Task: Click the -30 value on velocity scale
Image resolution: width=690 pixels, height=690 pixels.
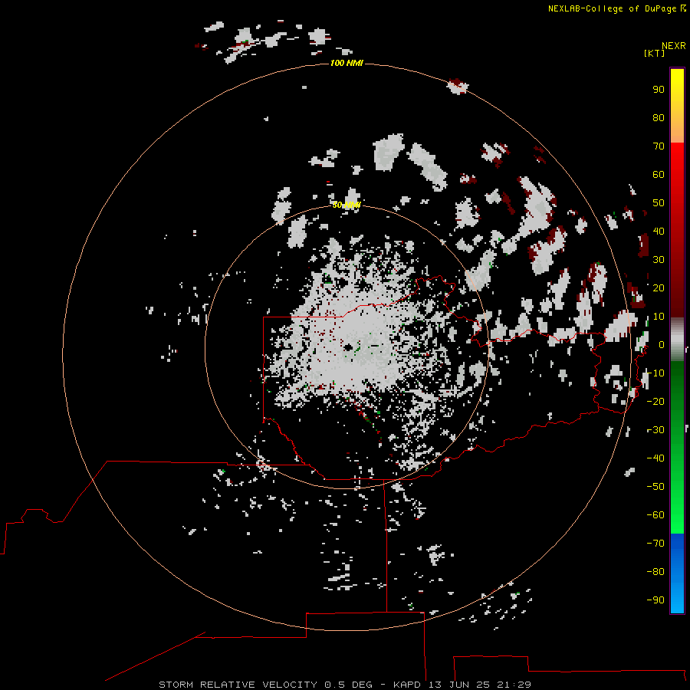Action: (x=655, y=430)
